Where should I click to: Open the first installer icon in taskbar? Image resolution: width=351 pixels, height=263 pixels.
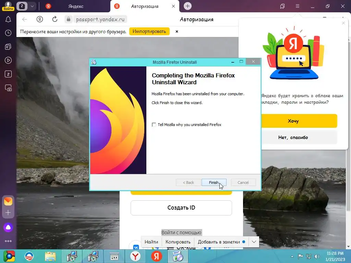coord(72,256)
